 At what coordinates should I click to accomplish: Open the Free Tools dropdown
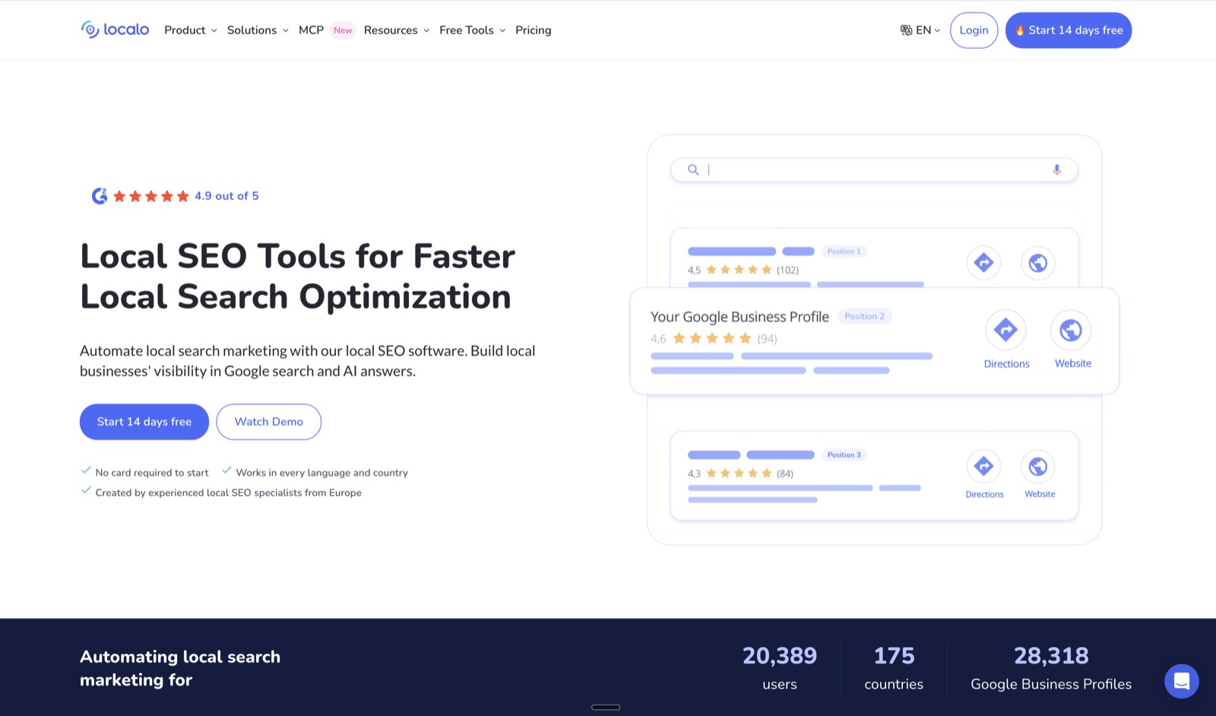[x=472, y=30]
